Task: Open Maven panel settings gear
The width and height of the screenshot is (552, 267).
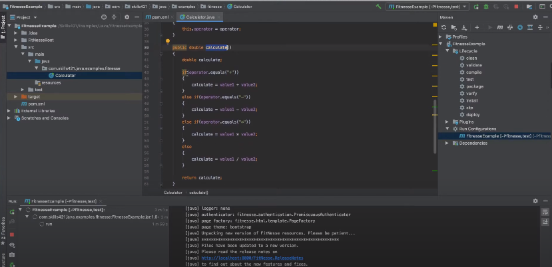Action: tap(535, 17)
